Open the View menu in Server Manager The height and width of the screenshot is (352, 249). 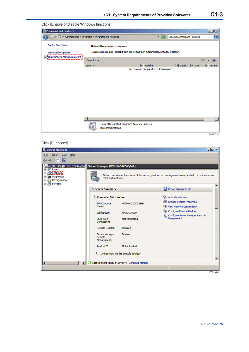[64, 155]
